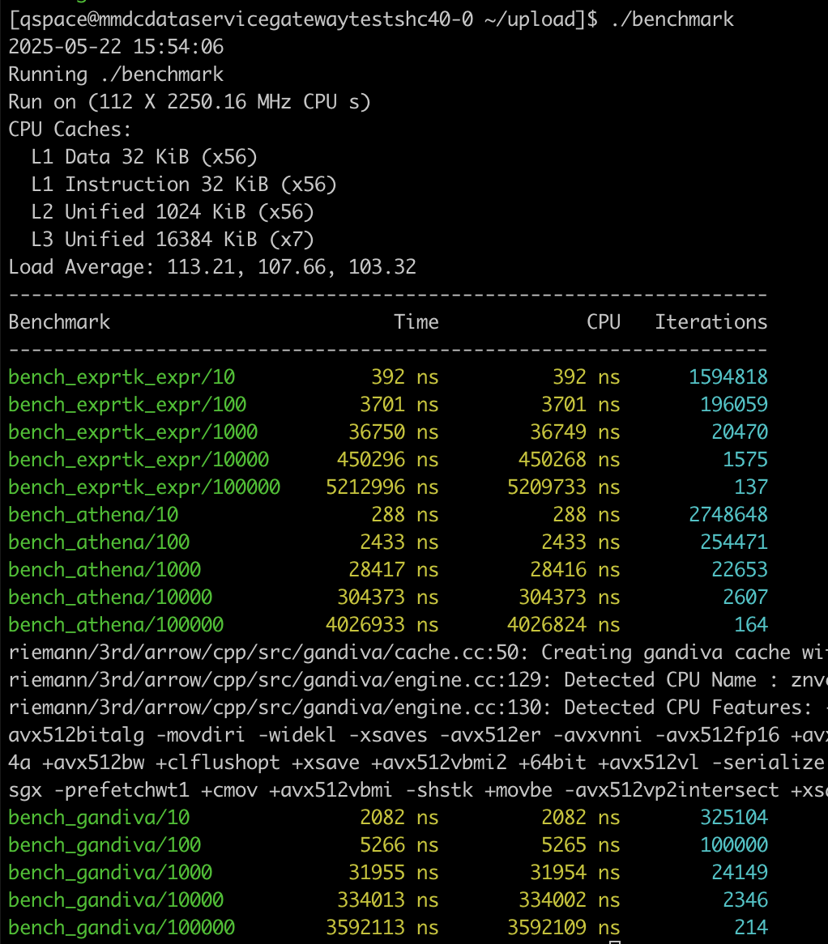Click the iterations value 214
The width and height of the screenshot is (828, 944).
[x=751, y=928]
